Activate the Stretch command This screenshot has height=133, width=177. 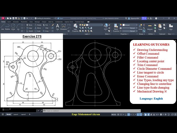click(30, 31)
